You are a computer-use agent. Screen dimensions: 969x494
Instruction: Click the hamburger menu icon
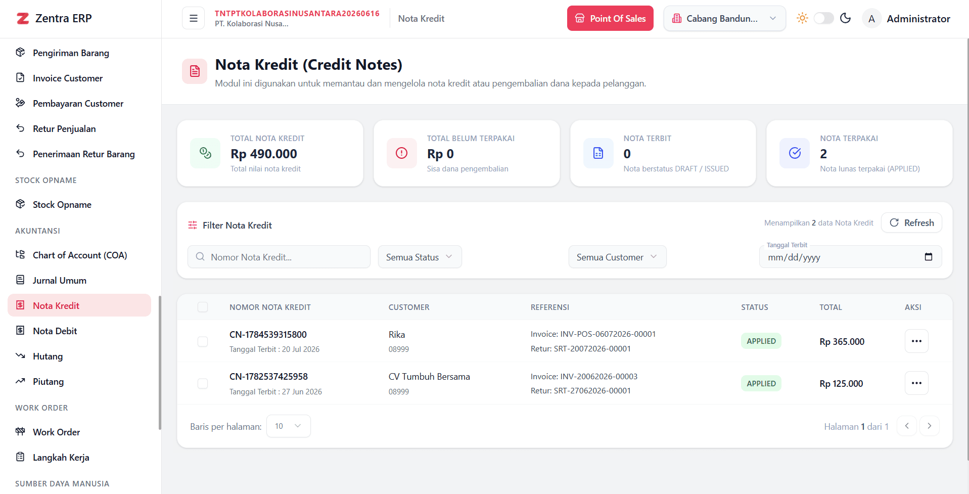coord(193,18)
